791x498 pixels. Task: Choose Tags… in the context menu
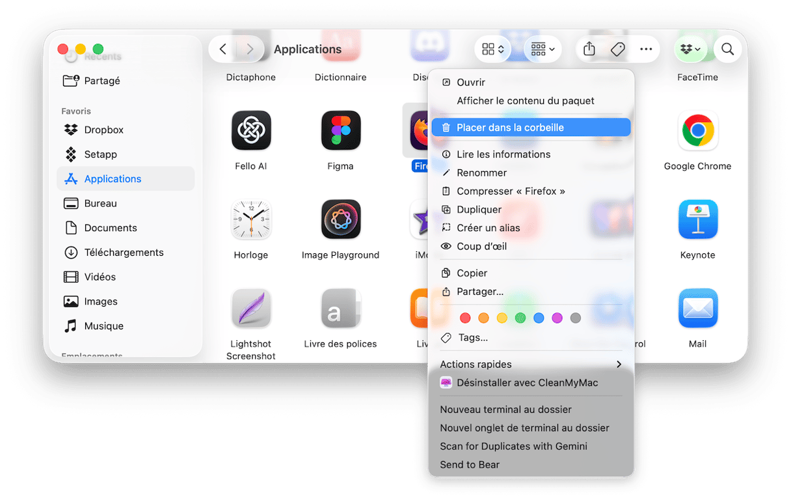pos(531,337)
